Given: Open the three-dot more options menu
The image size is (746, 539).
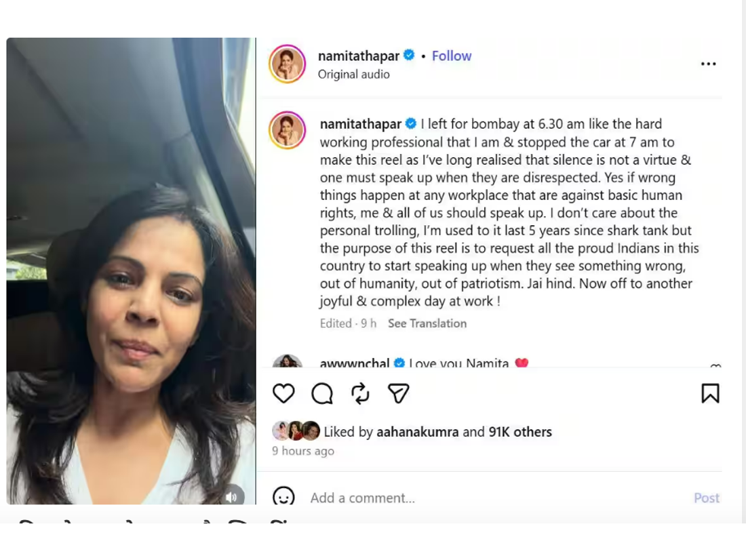Looking at the screenshot, I should click(x=708, y=64).
